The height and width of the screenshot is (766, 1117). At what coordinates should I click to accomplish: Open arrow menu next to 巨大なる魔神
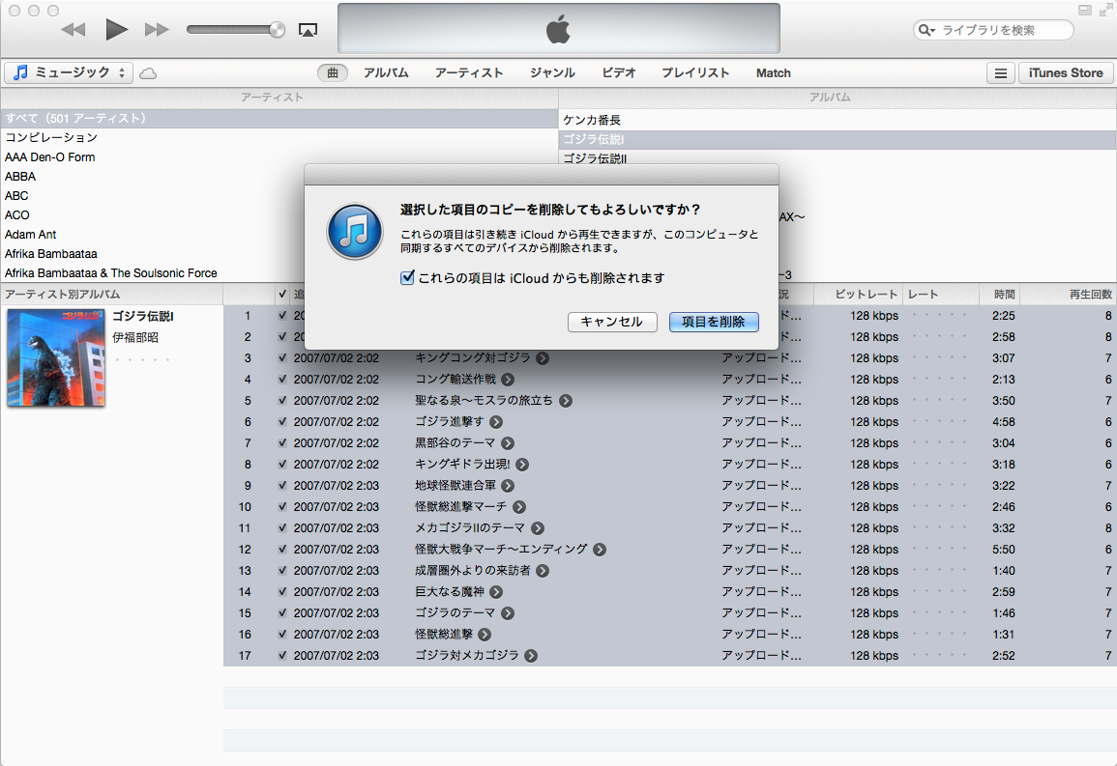click(496, 592)
